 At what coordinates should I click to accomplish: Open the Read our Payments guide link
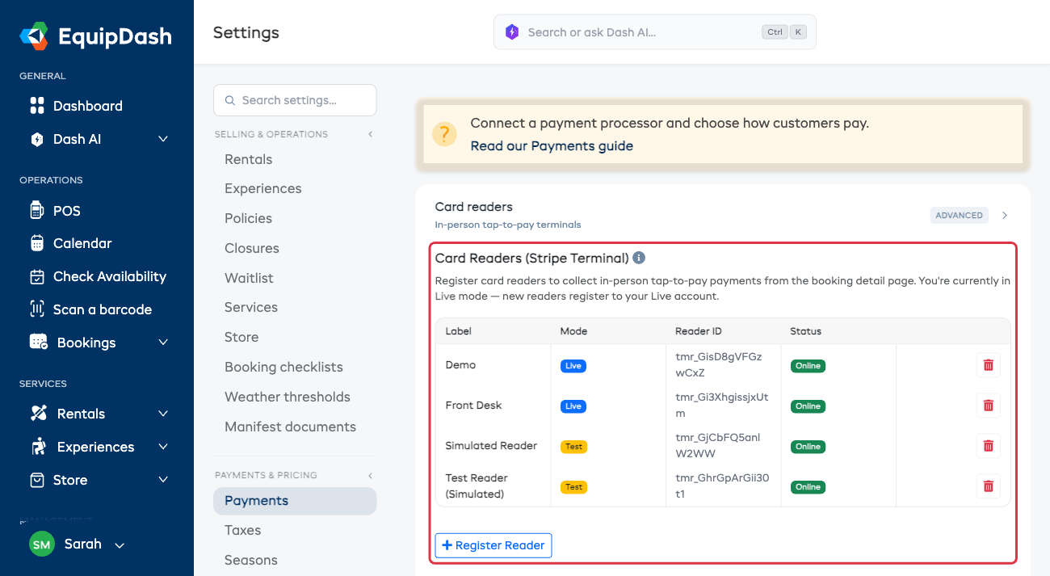552,146
